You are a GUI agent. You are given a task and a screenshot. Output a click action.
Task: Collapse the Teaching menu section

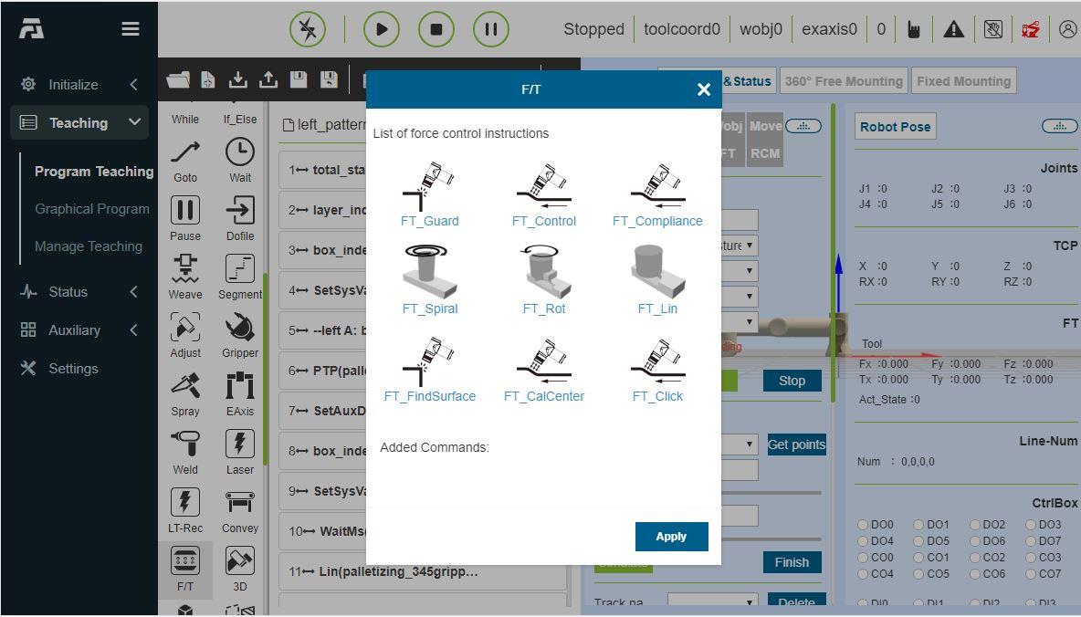point(79,123)
